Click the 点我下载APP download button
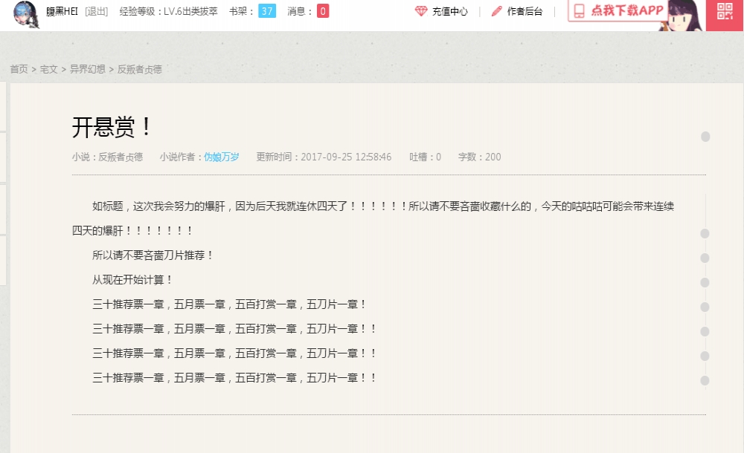 [618, 10]
